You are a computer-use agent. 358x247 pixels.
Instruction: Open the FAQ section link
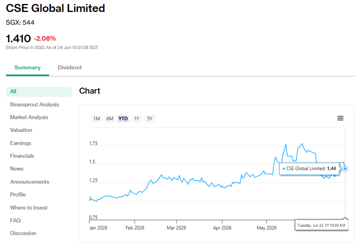pyautogui.click(x=15, y=220)
